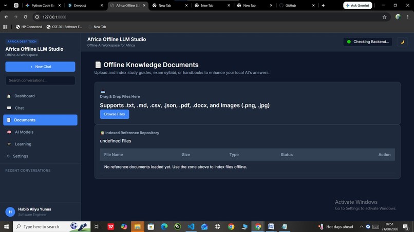This screenshot has height=232, width=414.
Task: Open the taskbar clock and date
Action: [x=390, y=226]
